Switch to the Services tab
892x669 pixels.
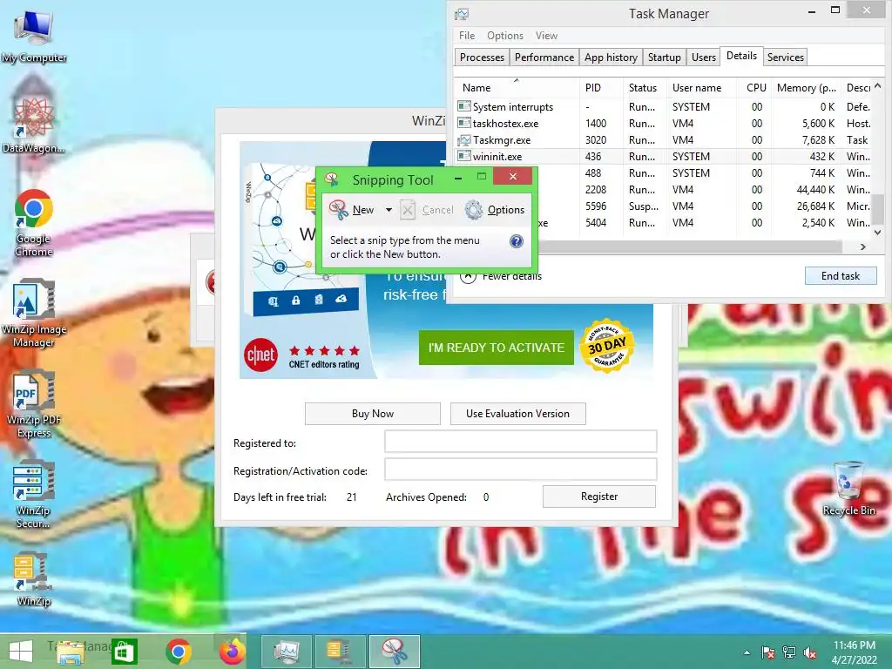pos(785,57)
